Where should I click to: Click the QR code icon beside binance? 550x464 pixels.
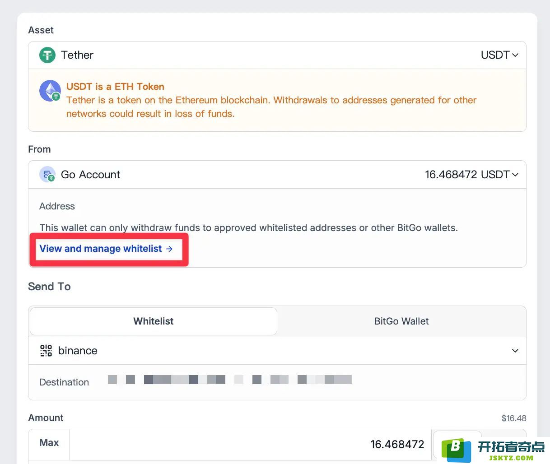(46, 351)
